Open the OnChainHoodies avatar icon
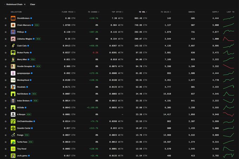Image resolution: width=239 pixels, height=159 pixels. 13,121
